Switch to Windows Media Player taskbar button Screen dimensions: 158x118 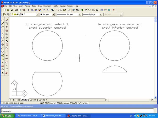pos(28,116)
